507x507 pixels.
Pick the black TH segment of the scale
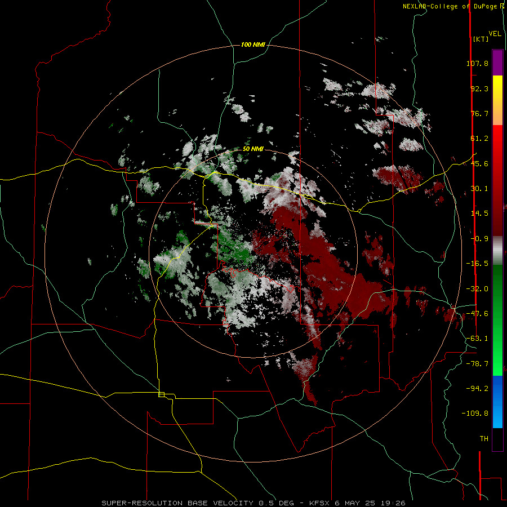pos(497,439)
